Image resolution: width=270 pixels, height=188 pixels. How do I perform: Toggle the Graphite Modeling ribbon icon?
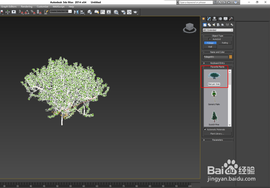point(97,12)
